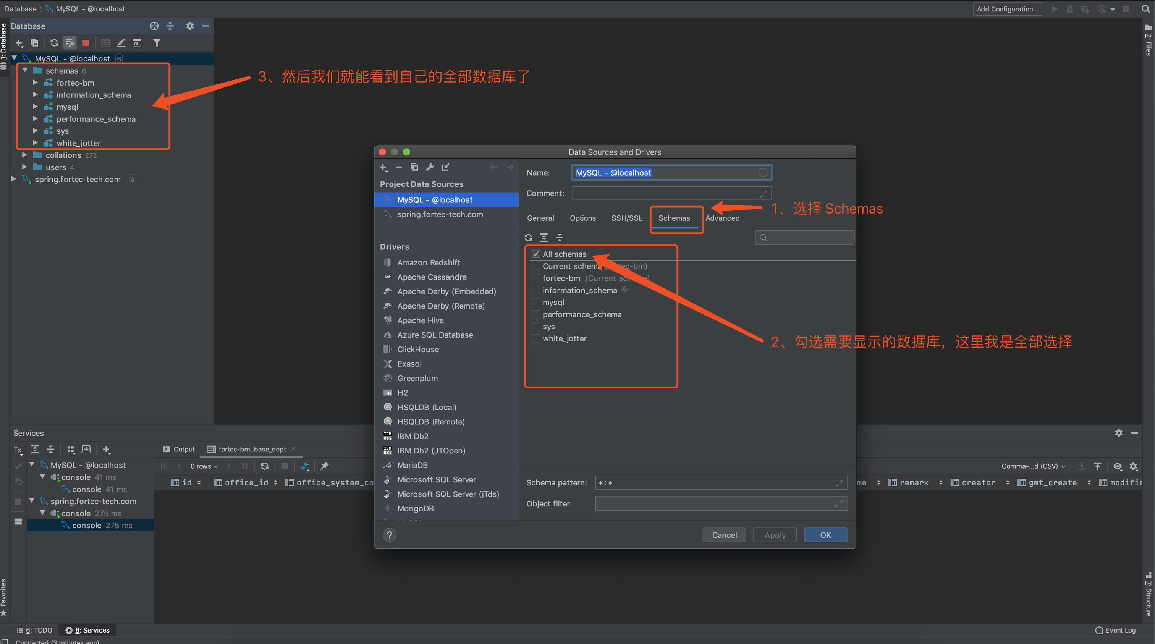Click the duplicate data source icon in dialog
This screenshot has height=644, width=1155.
pyautogui.click(x=414, y=167)
